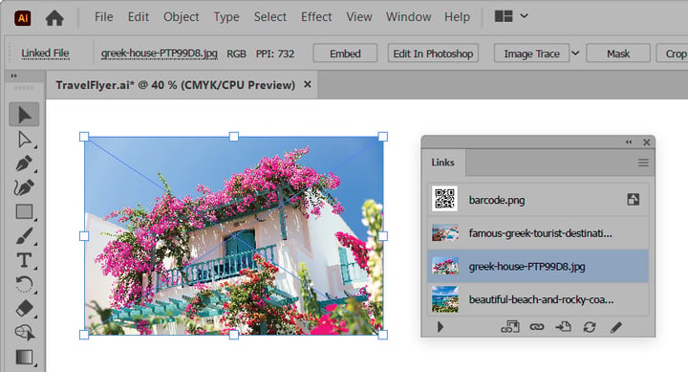Image resolution: width=688 pixels, height=372 pixels.
Task: Open the workspace switcher chevron
Action: click(x=524, y=16)
